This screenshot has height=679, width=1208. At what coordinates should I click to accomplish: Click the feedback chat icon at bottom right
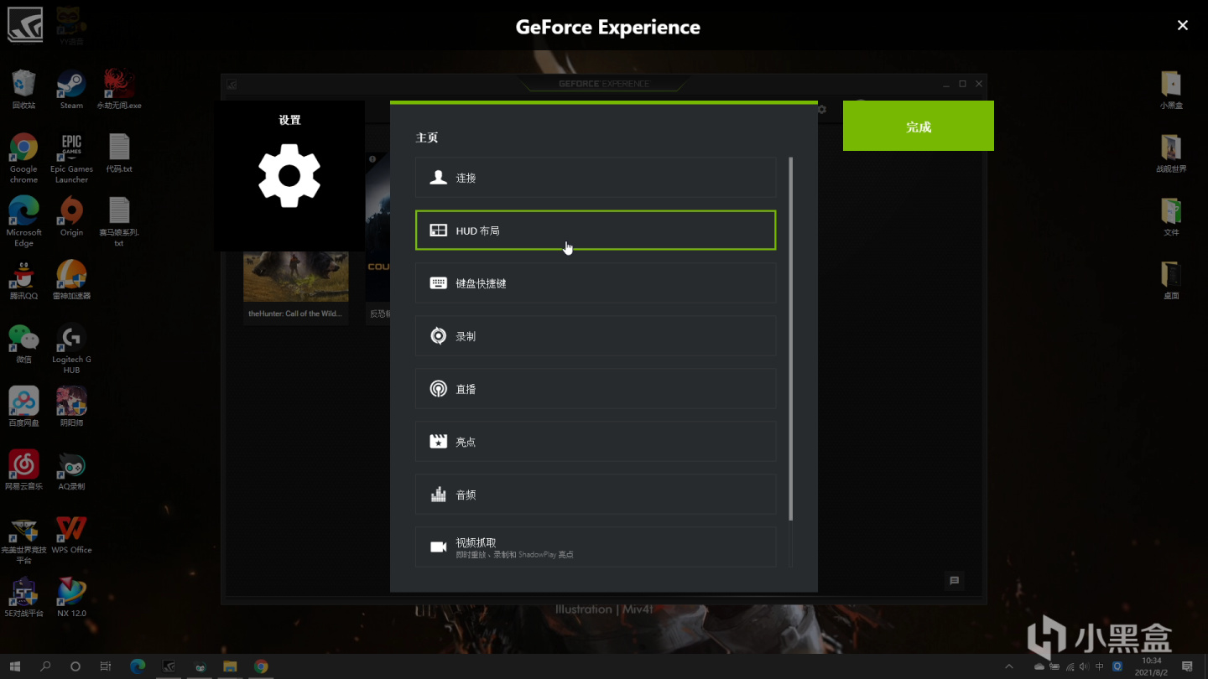tap(954, 580)
